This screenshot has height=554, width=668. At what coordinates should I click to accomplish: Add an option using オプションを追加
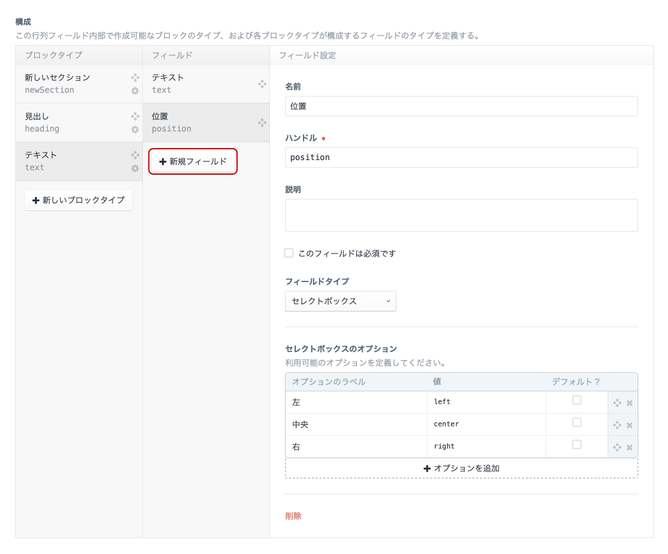[x=461, y=468]
